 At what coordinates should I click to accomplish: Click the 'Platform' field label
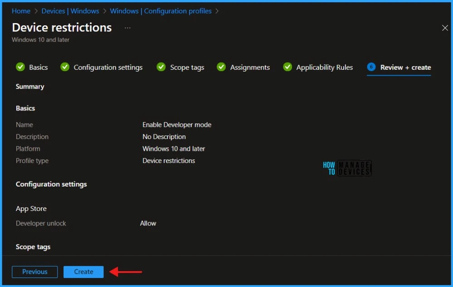point(28,149)
